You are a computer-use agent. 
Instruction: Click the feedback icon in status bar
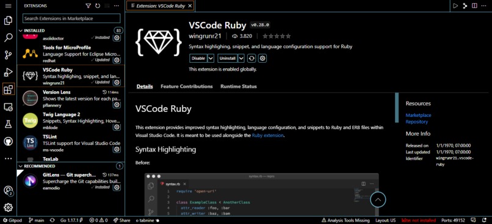tap(474, 220)
